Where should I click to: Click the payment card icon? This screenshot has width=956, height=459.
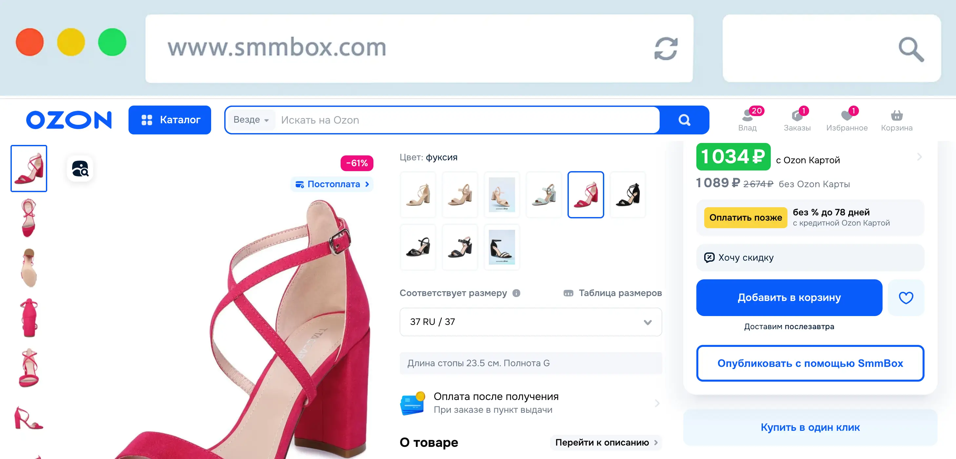pos(412,403)
